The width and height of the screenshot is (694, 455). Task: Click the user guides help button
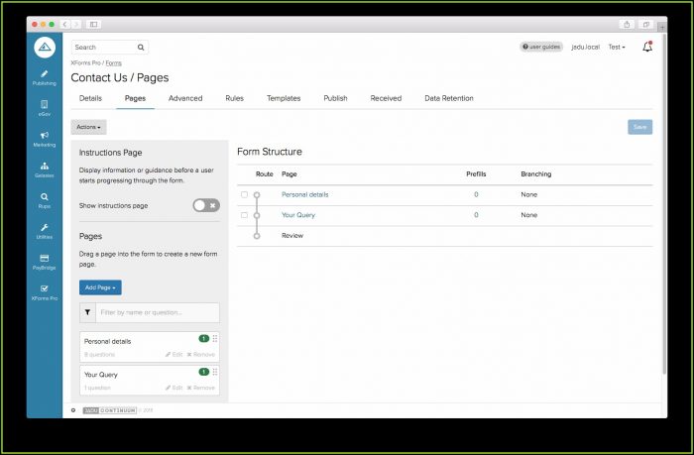tap(541, 47)
